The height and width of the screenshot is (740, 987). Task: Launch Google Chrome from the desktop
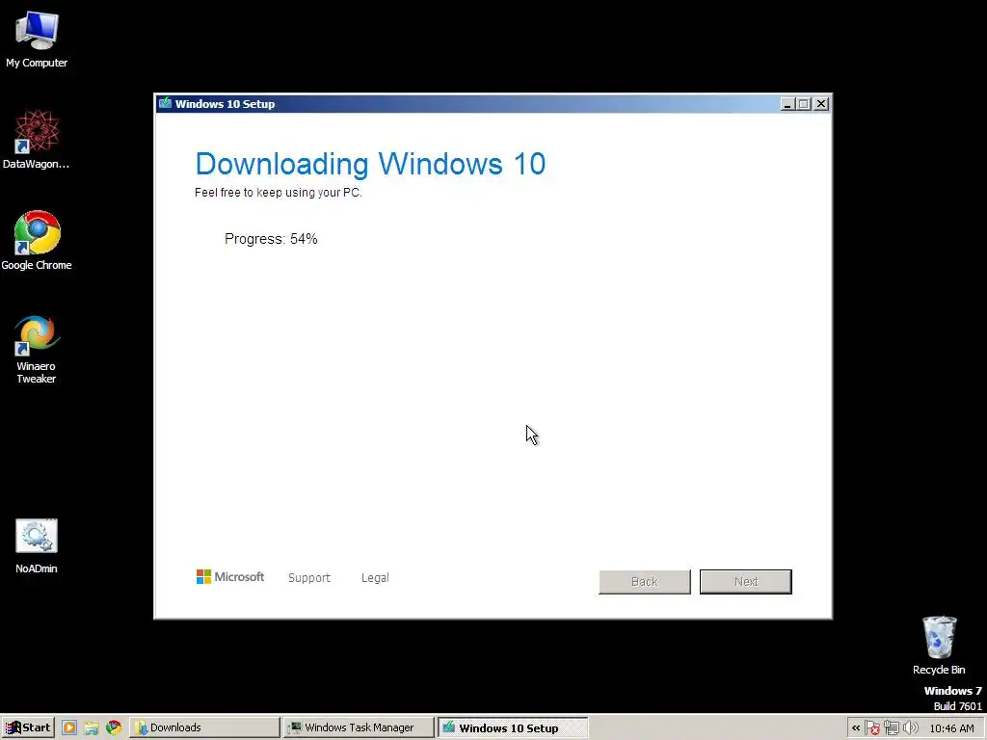coord(37,240)
